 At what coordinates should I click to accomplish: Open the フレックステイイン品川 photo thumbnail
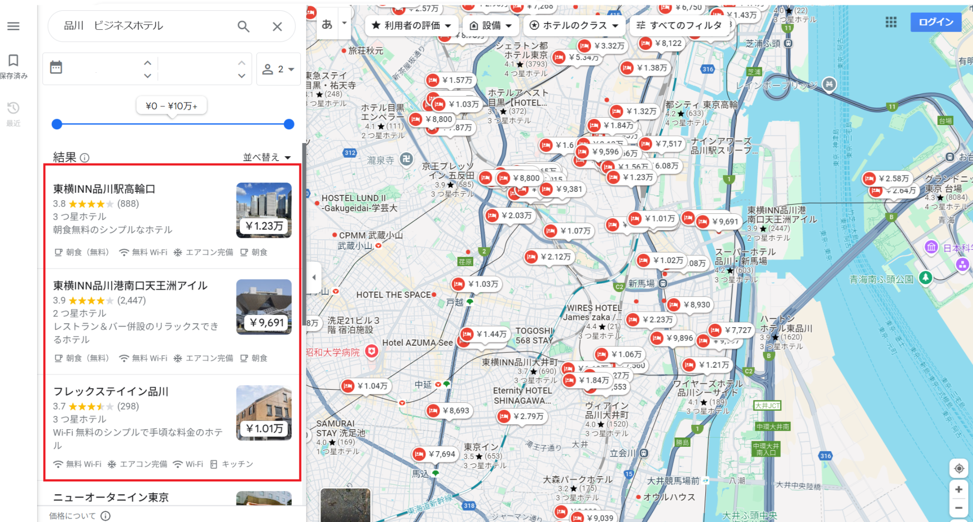coord(264,413)
